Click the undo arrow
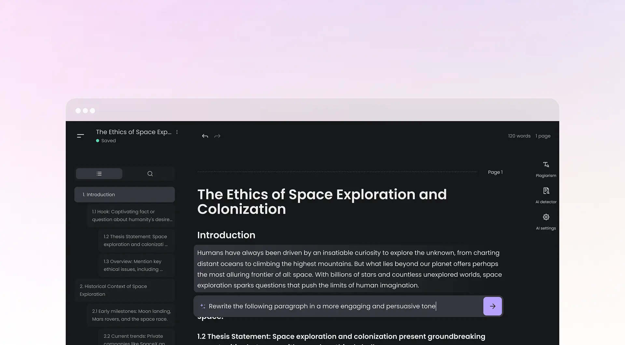 205,136
